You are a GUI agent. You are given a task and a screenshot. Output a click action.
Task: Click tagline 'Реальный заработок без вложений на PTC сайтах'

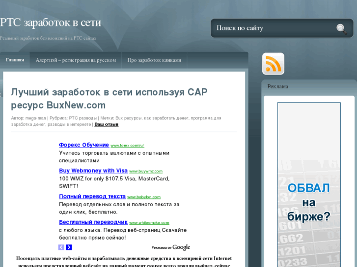[x=48, y=38]
